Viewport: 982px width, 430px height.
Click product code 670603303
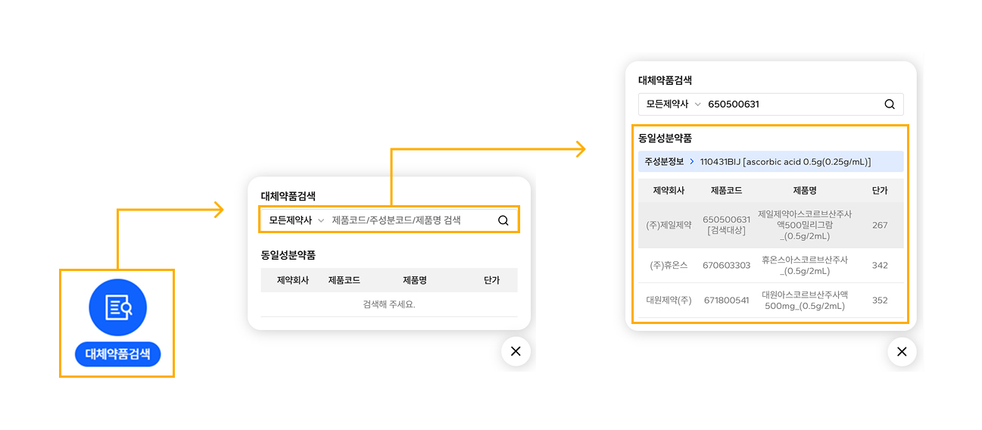[726, 266]
